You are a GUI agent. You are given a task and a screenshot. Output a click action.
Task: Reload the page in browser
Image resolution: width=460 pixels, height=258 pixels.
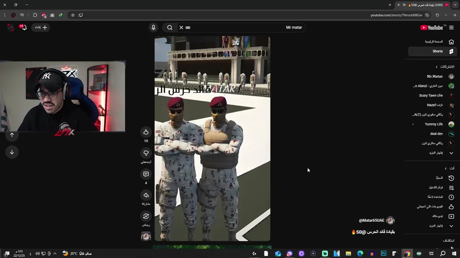[x=437, y=15]
